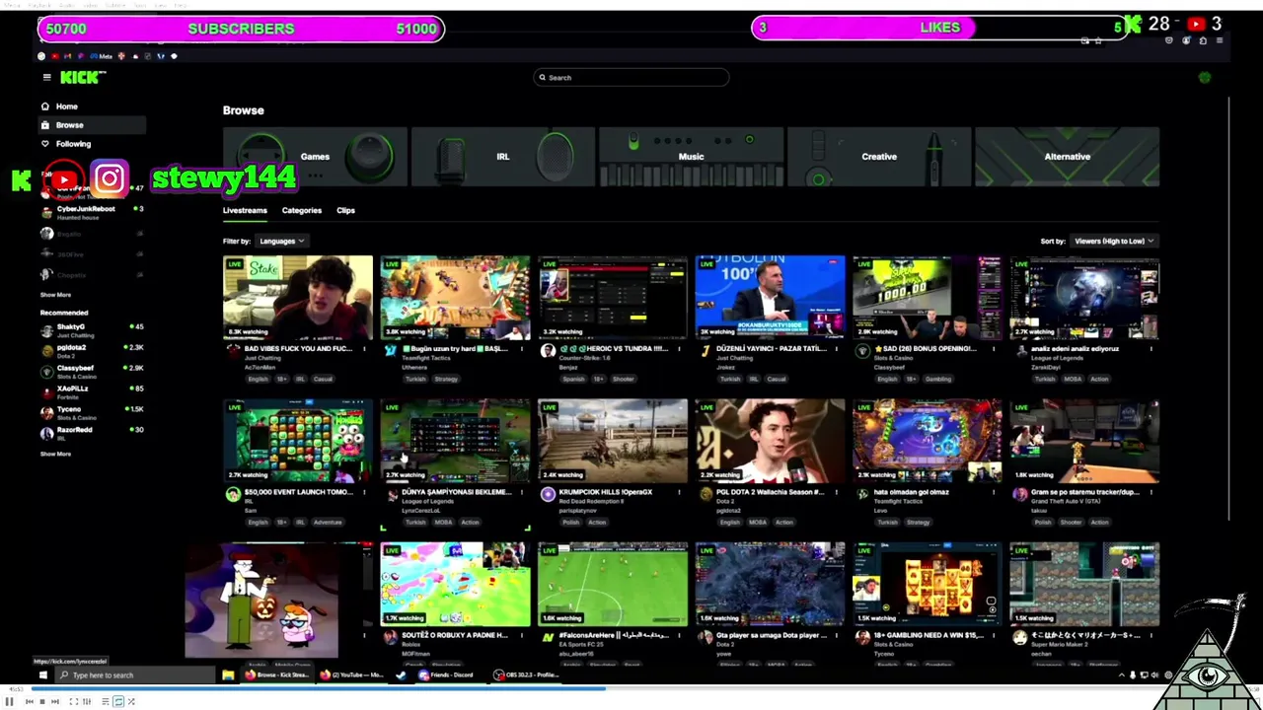Click the Kick search field
The width and height of the screenshot is (1263, 710).
click(x=631, y=78)
